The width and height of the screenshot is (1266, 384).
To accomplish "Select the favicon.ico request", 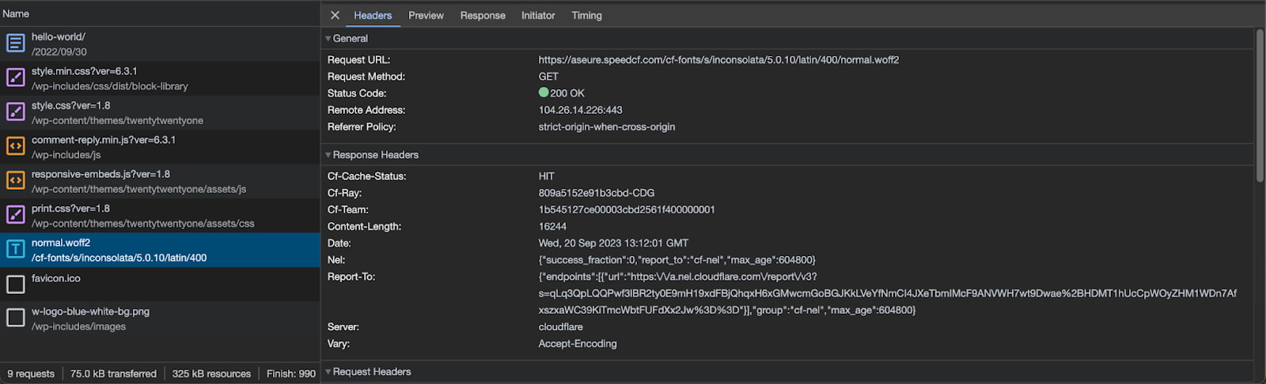I will pyautogui.click(x=160, y=284).
